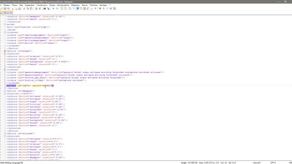292x164 pixels.
Task: Open the Вкладки menu
Action: coord(104,5)
